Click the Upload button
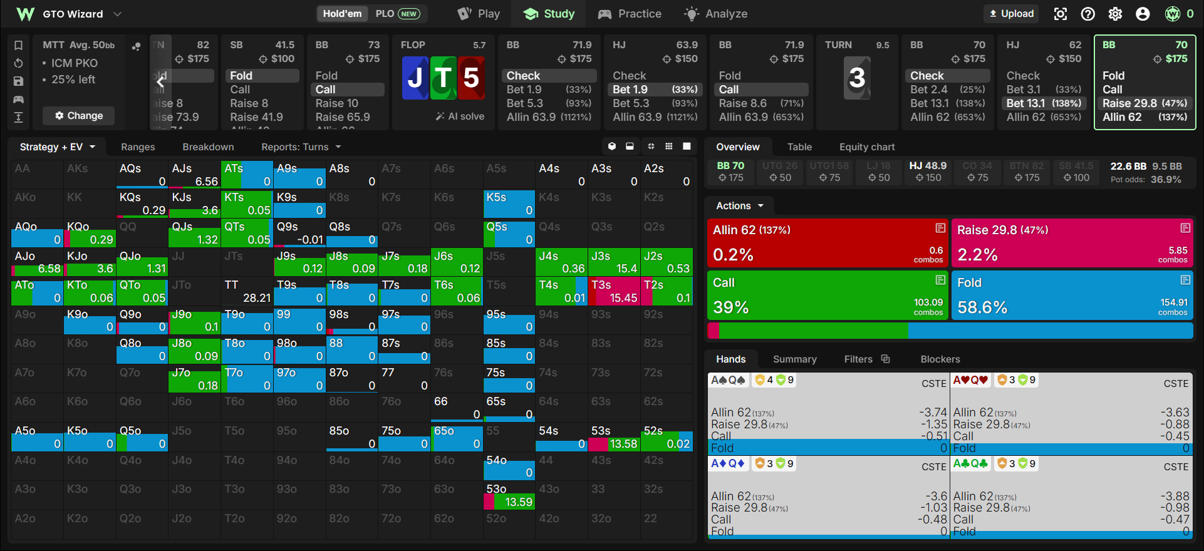This screenshot has width=1204, height=551. (x=1011, y=14)
